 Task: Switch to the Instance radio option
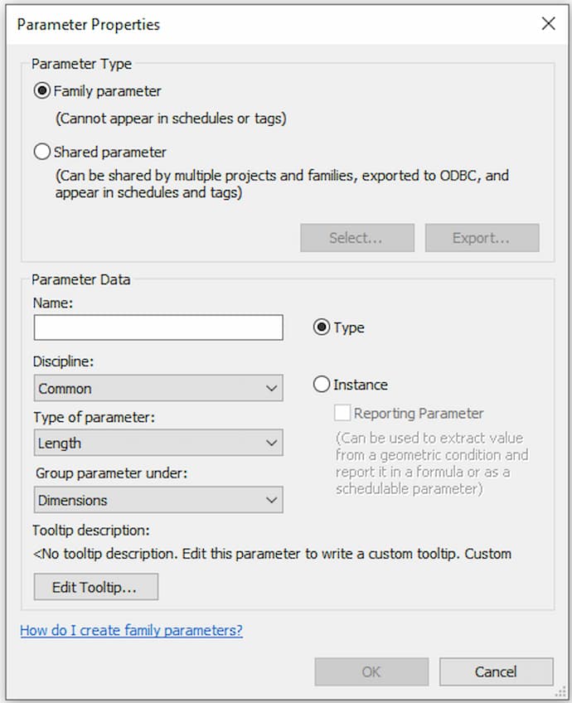coord(322,385)
